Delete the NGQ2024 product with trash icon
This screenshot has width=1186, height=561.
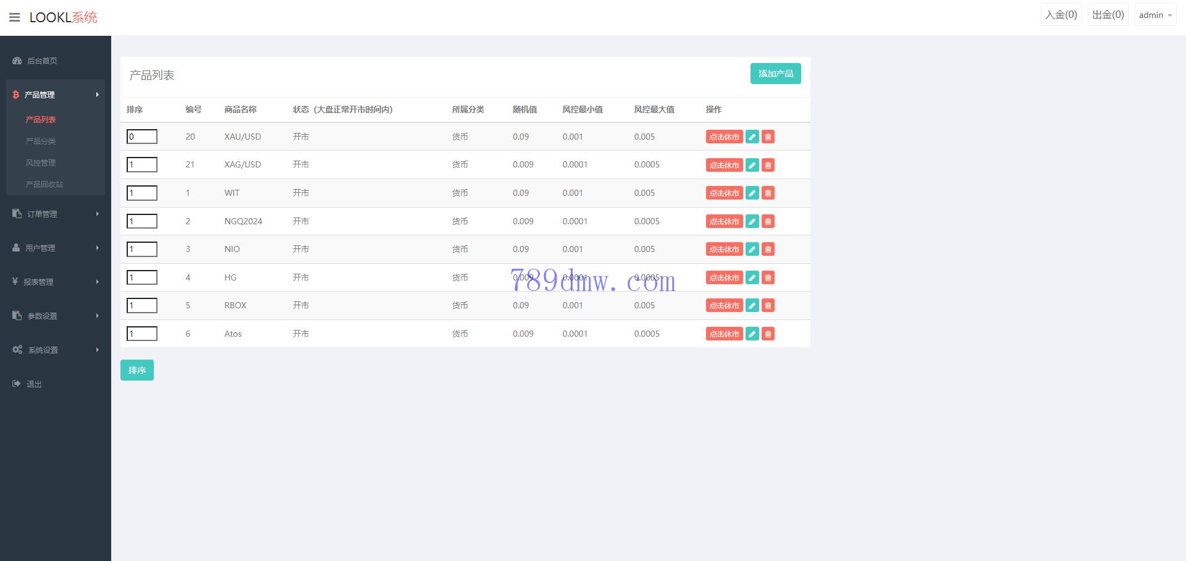tap(768, 221)
